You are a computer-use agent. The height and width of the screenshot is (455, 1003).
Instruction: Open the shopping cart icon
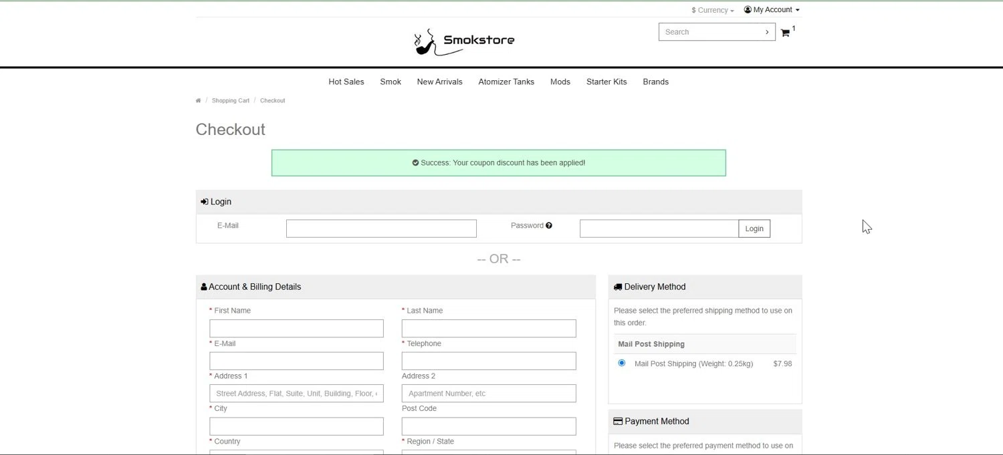[785, 33]
